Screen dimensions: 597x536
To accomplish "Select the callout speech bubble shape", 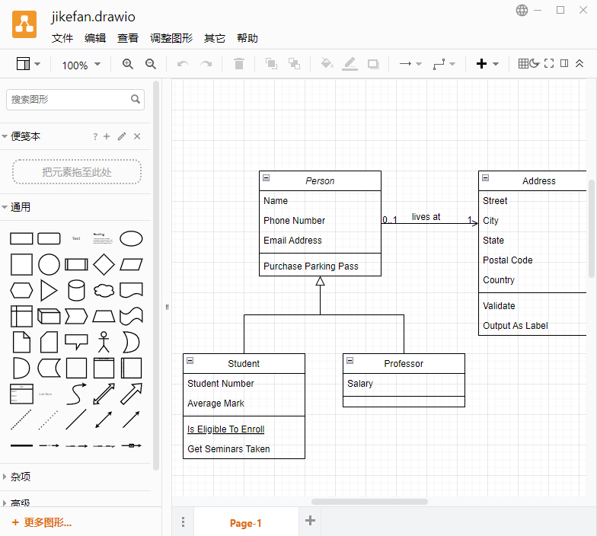I will pos(76,342).
